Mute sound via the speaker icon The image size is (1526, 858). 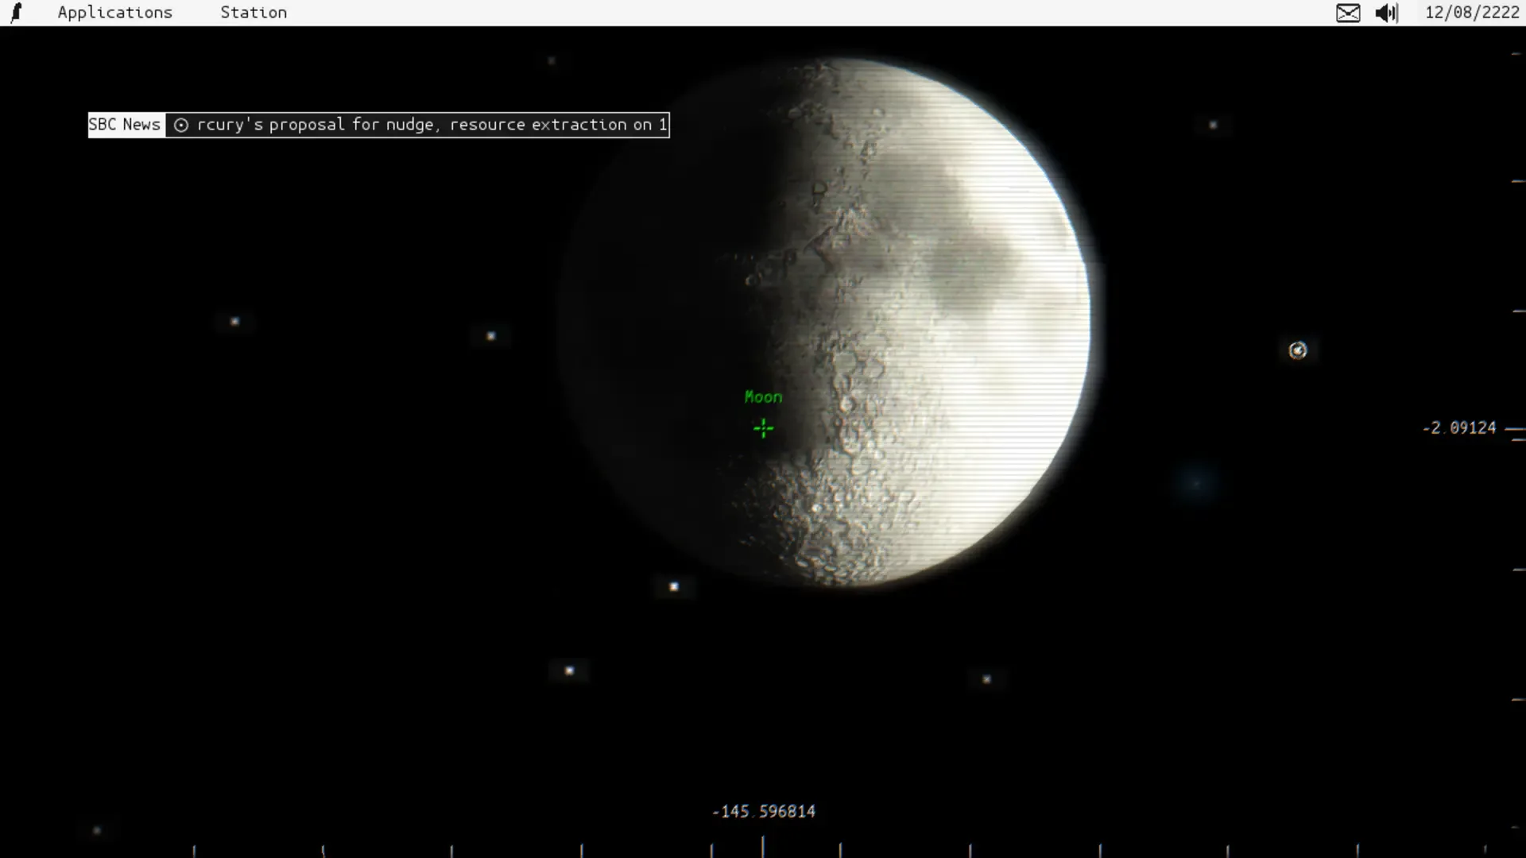tap(1386, 13)
